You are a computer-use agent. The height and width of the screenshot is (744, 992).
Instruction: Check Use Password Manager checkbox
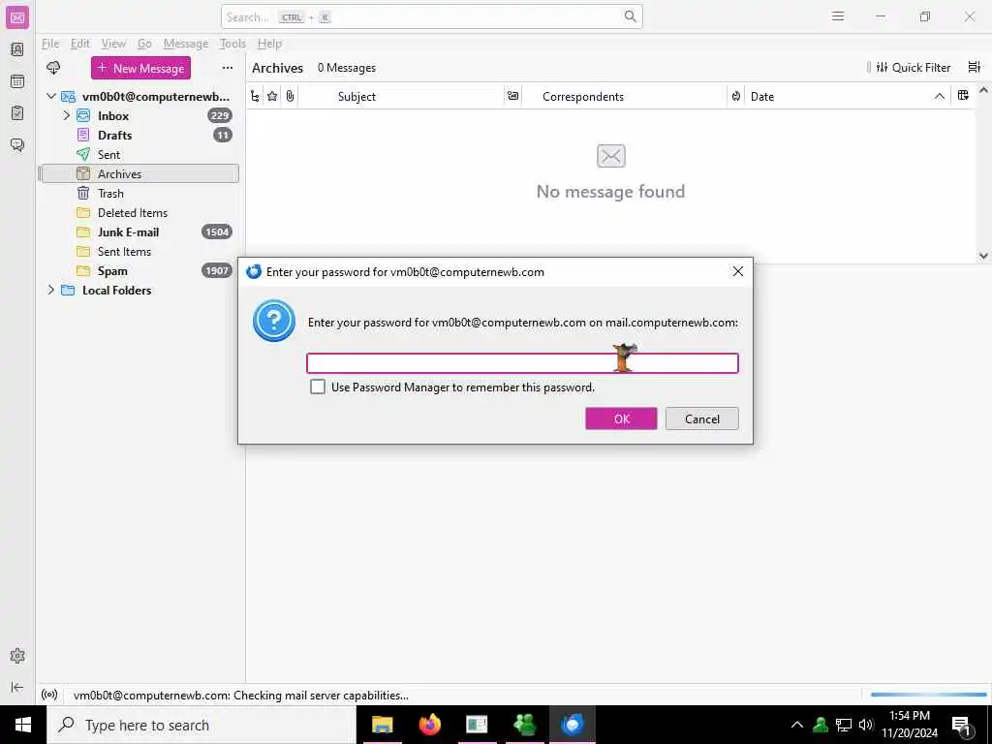[318, 387]
